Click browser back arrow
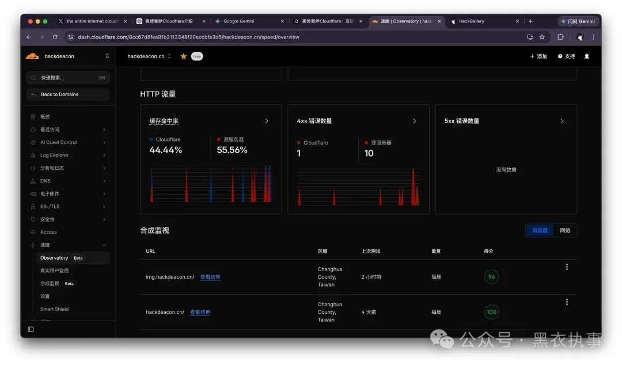Viewport: 622px width, 365px height. (29, 37)
